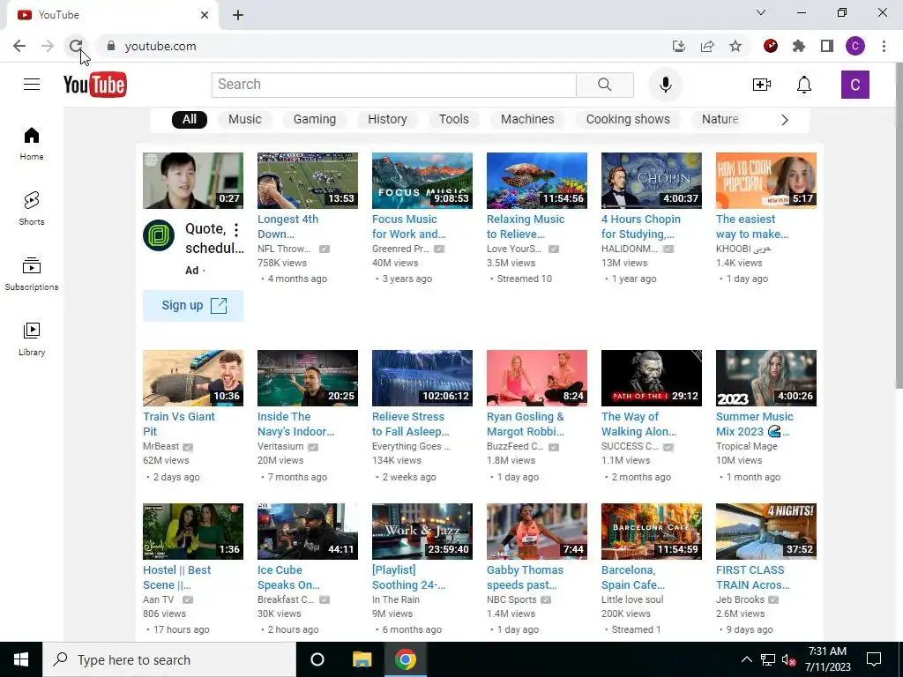Bookmark this page with the star icon

tap(735, 46)
